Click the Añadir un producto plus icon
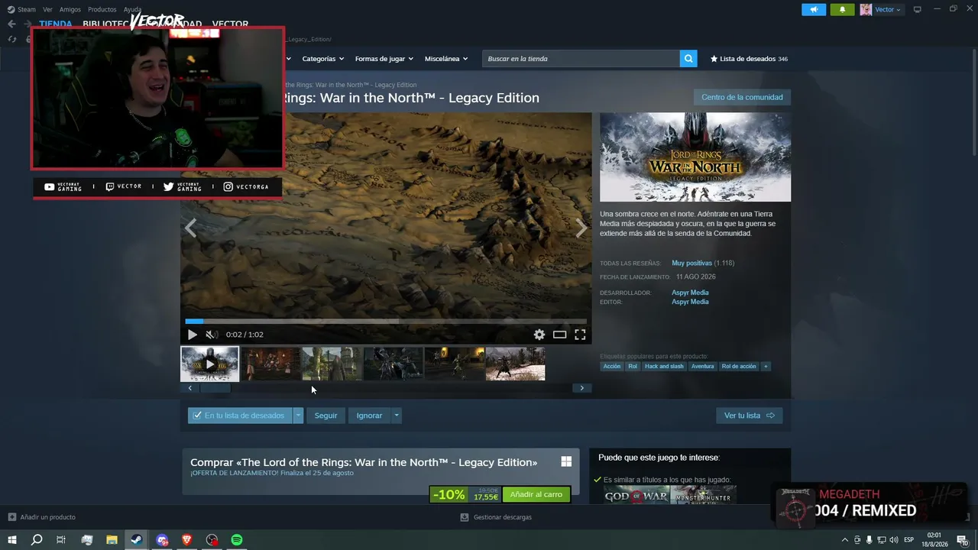The width and height of the screenshot is (978, 550). pos(11,517)
